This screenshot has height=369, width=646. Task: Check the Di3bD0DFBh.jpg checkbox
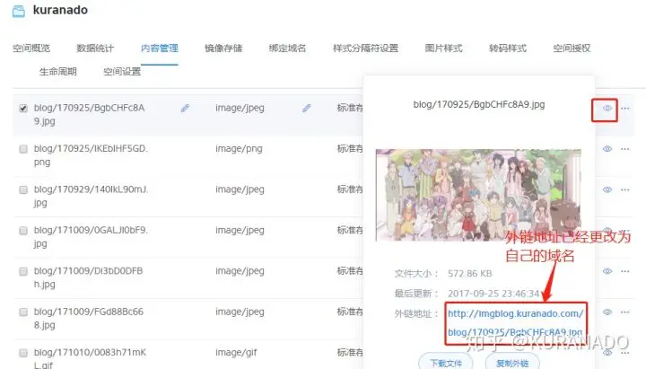(x=23, y=271)
